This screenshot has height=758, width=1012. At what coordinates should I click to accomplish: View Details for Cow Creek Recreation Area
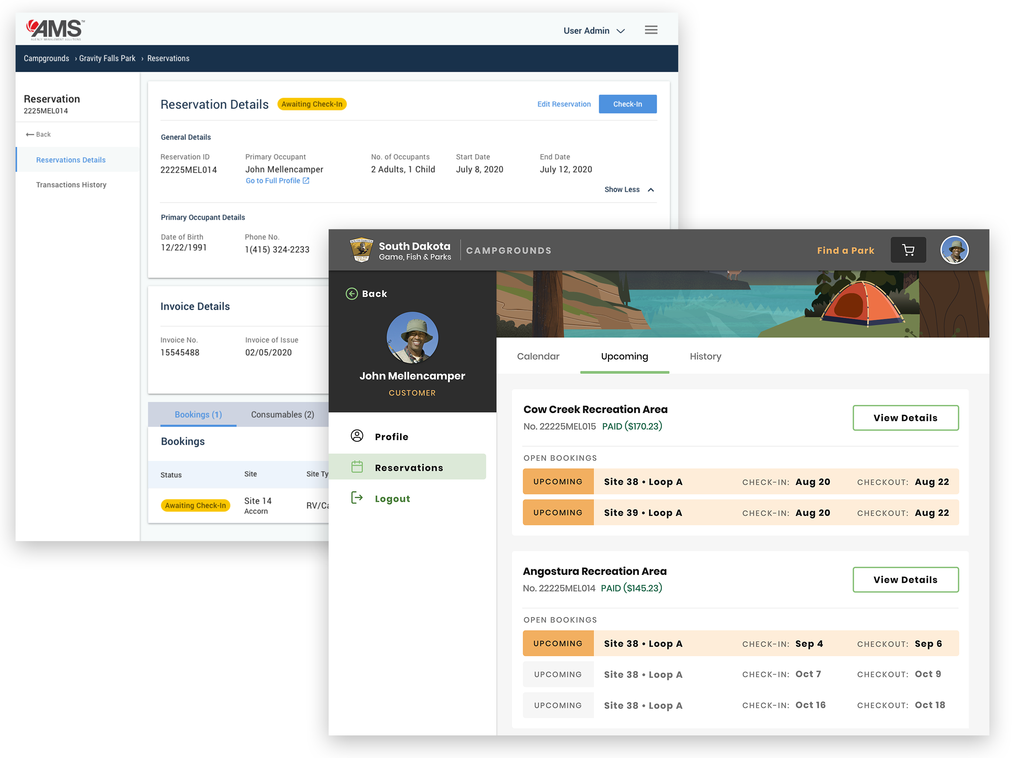pyautogui.click(x=905, y=418)
